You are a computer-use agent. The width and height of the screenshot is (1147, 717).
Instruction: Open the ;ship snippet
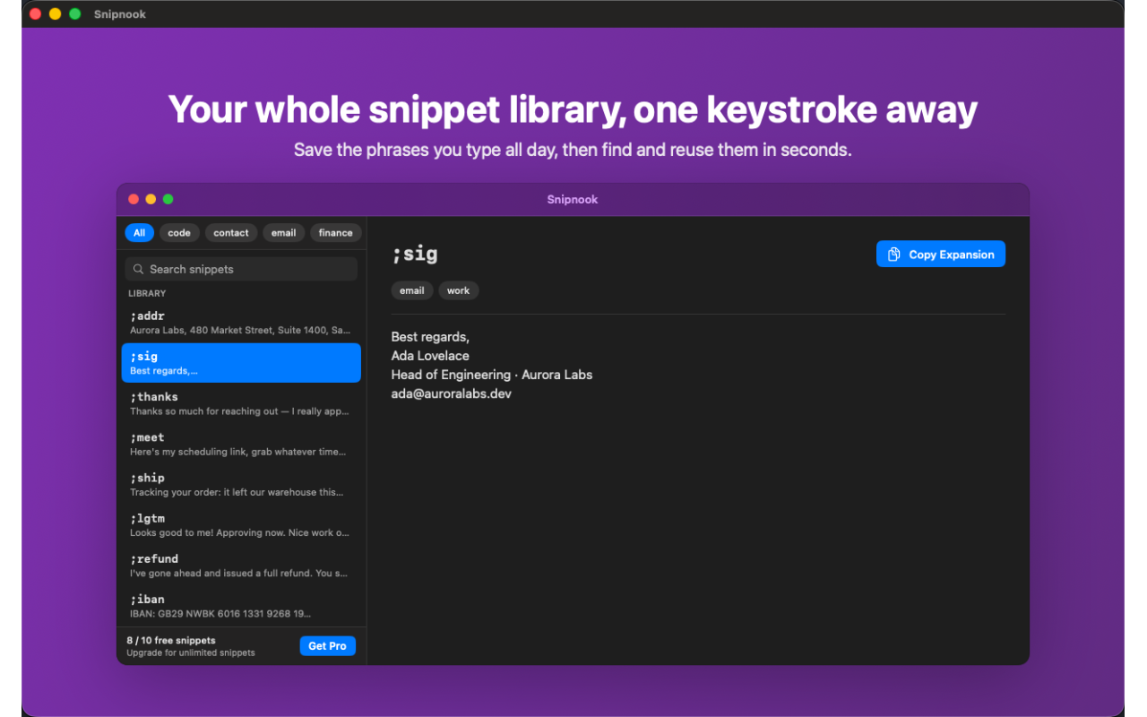pos(241,485)
